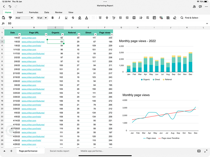Click Find & Select button
This screenshot has width=210, height=157.
189,18
